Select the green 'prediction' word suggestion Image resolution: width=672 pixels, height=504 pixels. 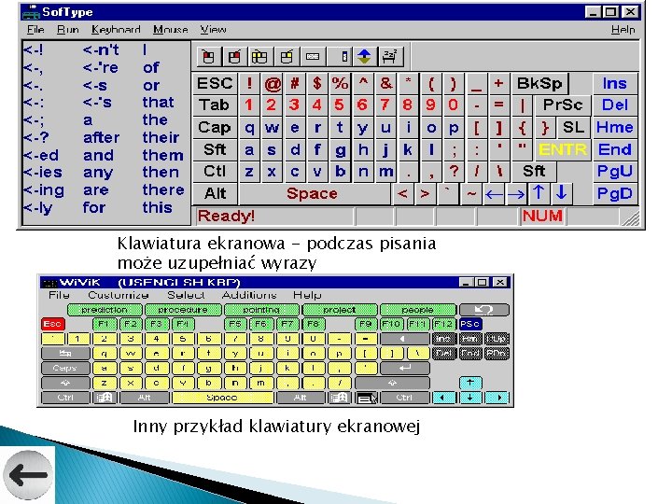click(105, 310)
